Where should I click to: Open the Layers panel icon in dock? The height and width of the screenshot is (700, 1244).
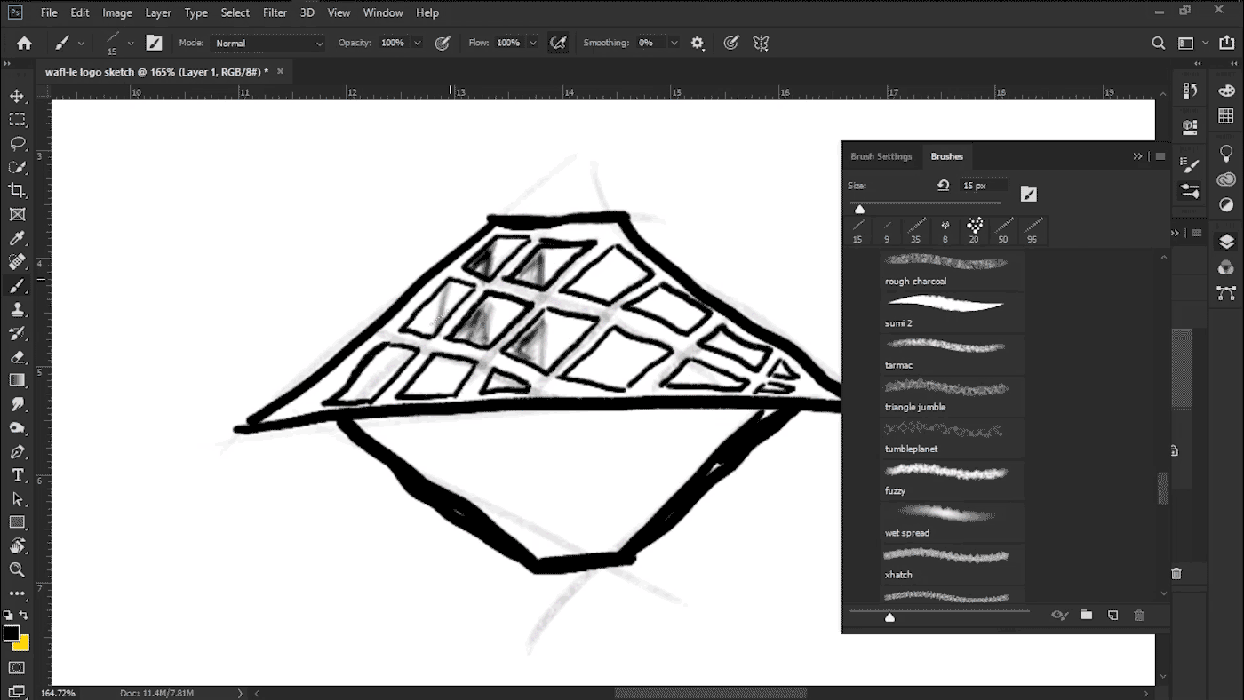1226,242
